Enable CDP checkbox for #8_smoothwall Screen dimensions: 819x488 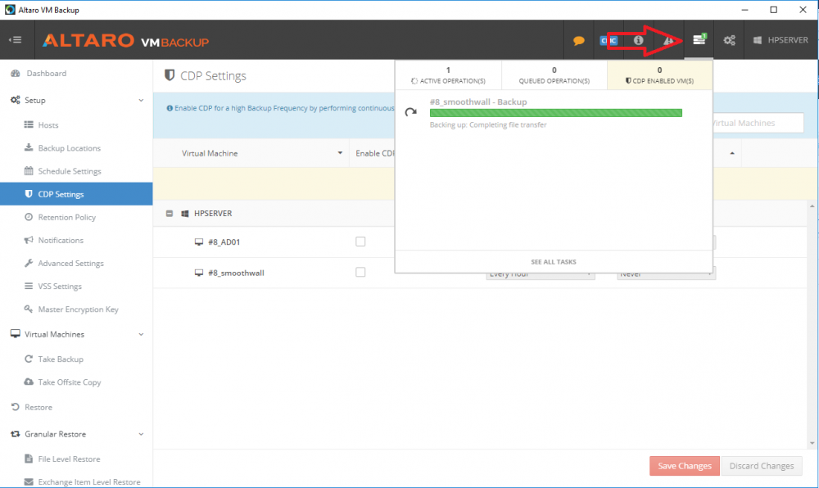[x=360, y=273]
